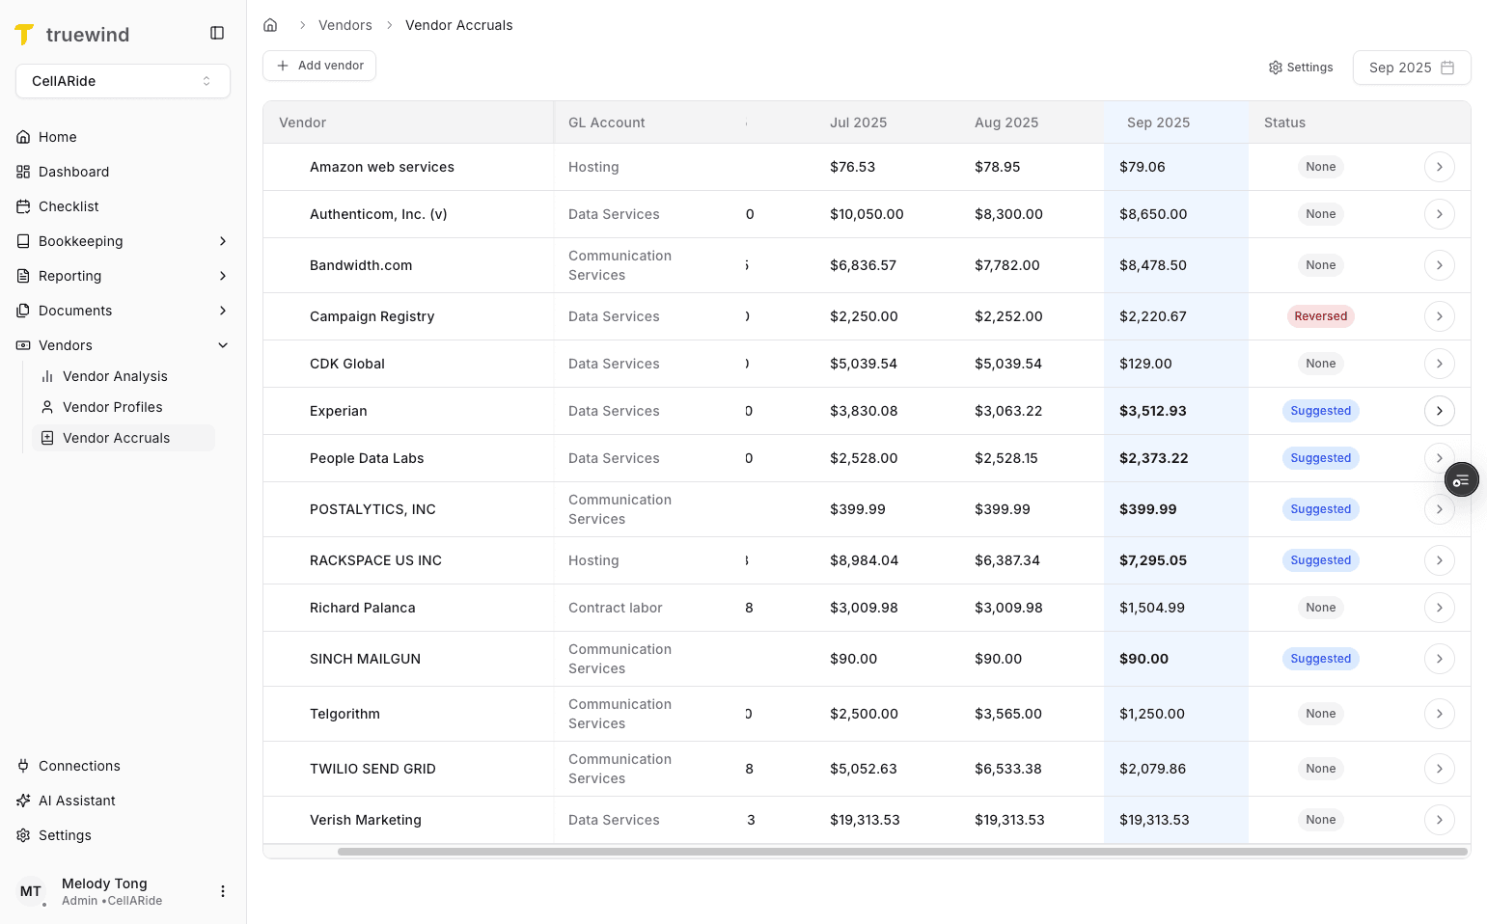This screenshot has height=924, width=1487.
Task: Select the People Data Labs vendor name
Action: coord(367,458)
